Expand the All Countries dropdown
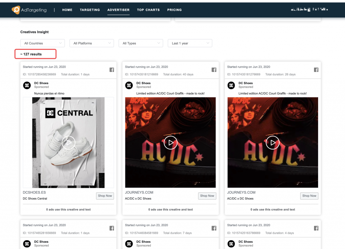 [42, 43]
